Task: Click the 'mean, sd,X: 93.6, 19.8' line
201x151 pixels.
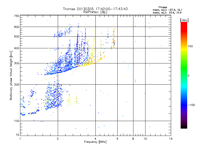Action: pos(167,13)
